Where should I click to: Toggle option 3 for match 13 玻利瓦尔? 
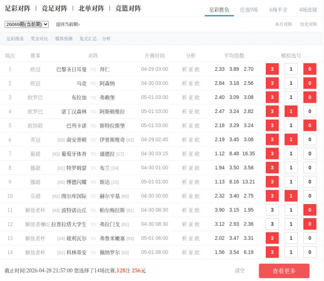(x=272, y=238)
